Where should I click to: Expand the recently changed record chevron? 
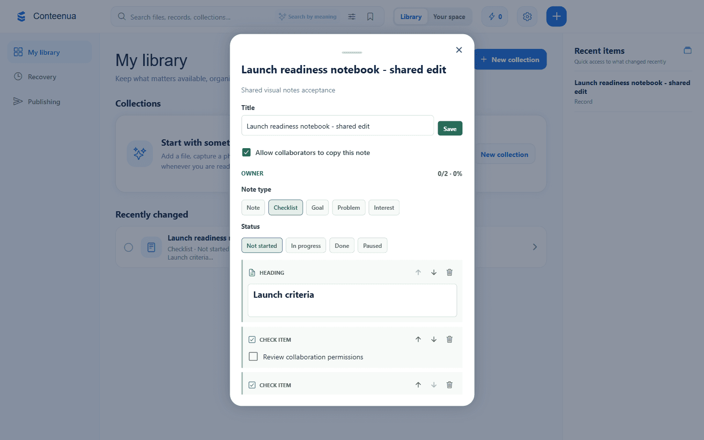pyautogui.click(x=535, y=247)
